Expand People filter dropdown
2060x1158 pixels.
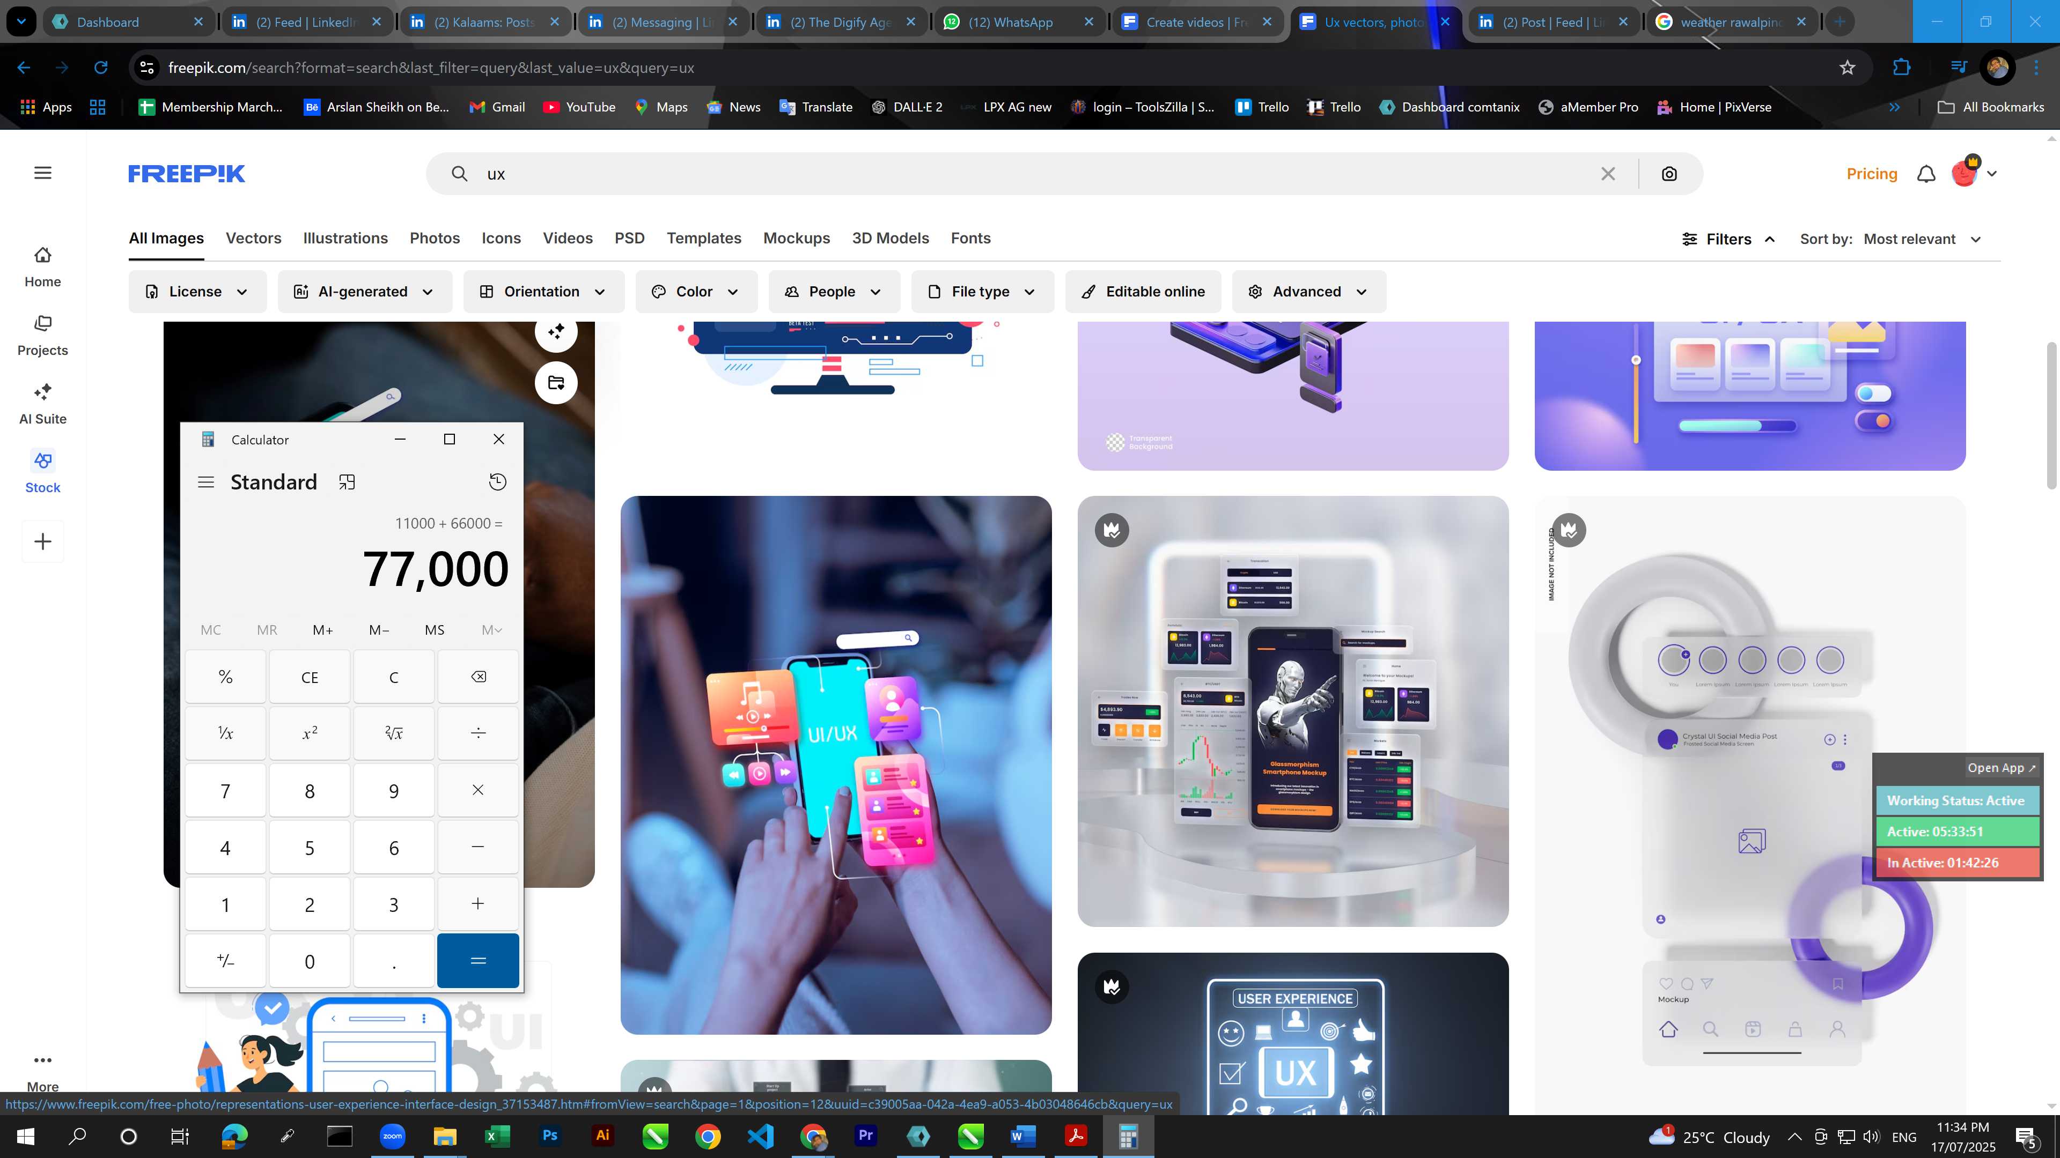click(x=834, y=292)
